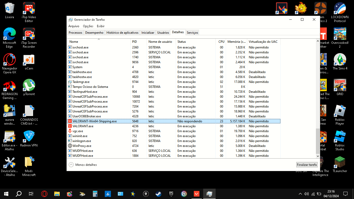Open the Arquivo menu
354x199 pixels.
[x=74, y=26]
